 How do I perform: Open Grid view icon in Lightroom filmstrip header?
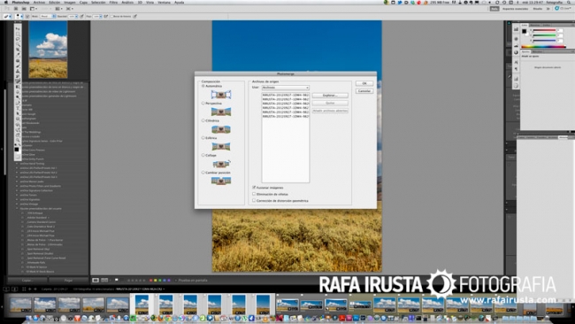[24, 289]
